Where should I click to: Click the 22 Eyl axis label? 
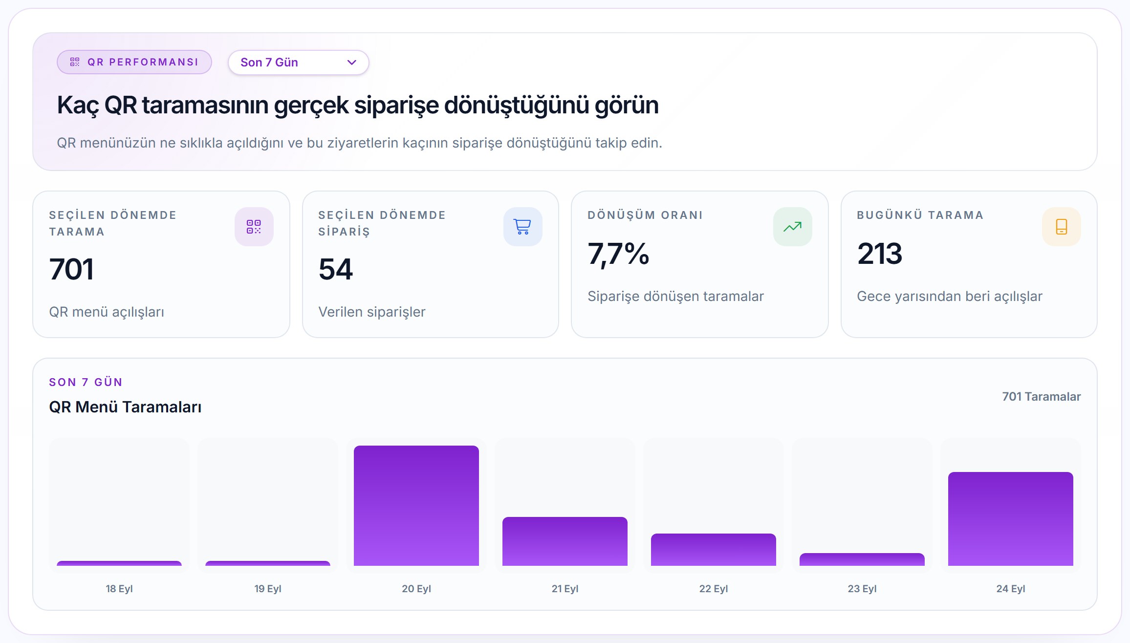[x=714, y=589]
